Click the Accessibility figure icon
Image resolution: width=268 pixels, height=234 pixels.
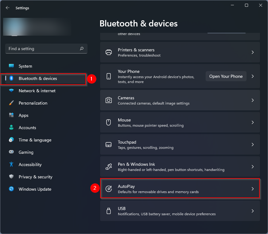tap(11, 164)
